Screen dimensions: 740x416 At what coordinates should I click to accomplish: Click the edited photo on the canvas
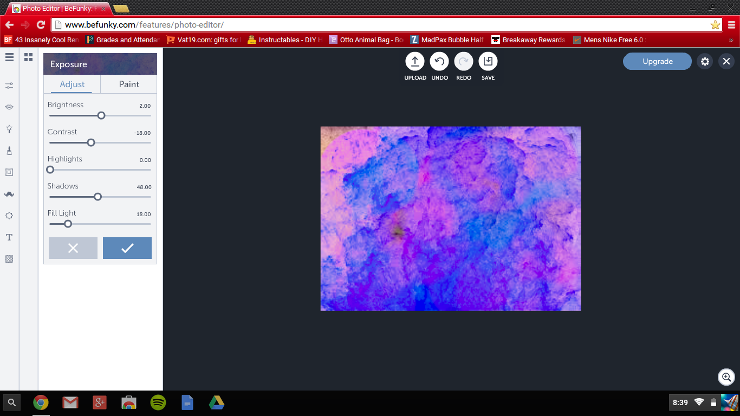click(x=451, y=219)
